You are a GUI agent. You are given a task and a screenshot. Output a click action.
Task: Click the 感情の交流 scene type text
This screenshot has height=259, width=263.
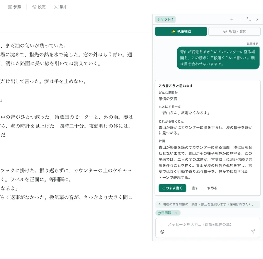pos(168,99)
